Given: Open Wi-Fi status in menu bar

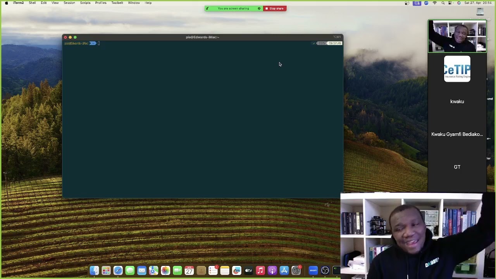Looking at the screenshot, I should pos(435,3).
